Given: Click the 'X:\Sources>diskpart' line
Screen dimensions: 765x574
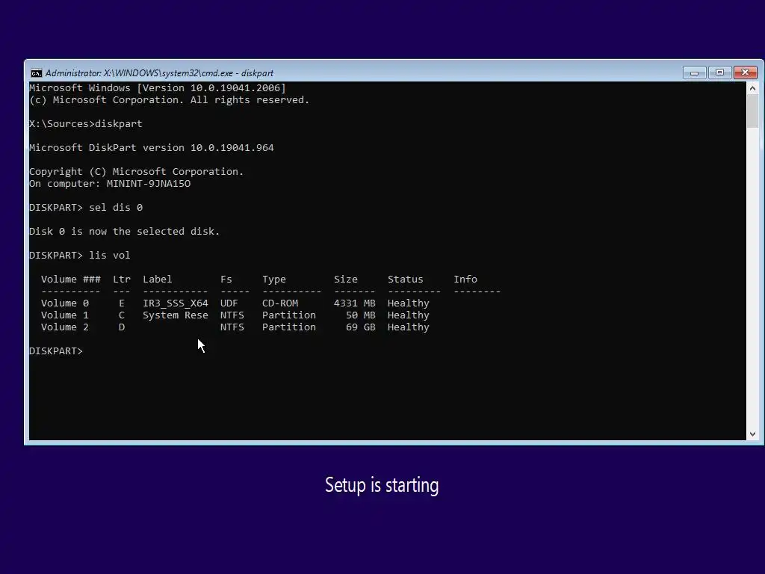Looking at the screenshot, I should 86,124.
